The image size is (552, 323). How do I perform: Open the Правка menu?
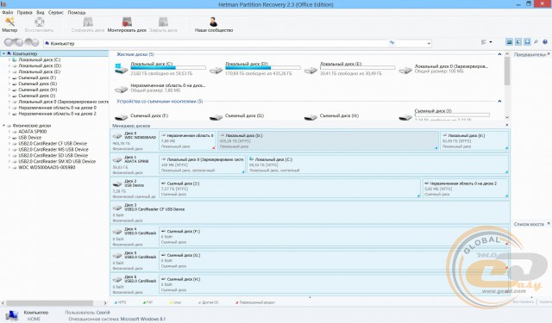pos(25,12)
